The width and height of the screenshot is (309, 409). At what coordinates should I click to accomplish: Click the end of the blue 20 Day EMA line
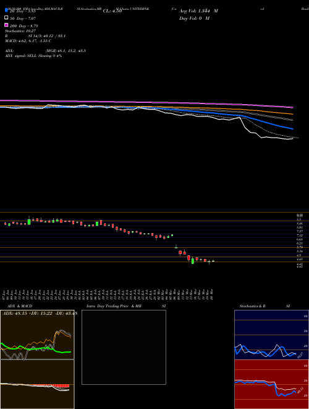(x=292, y=129)
